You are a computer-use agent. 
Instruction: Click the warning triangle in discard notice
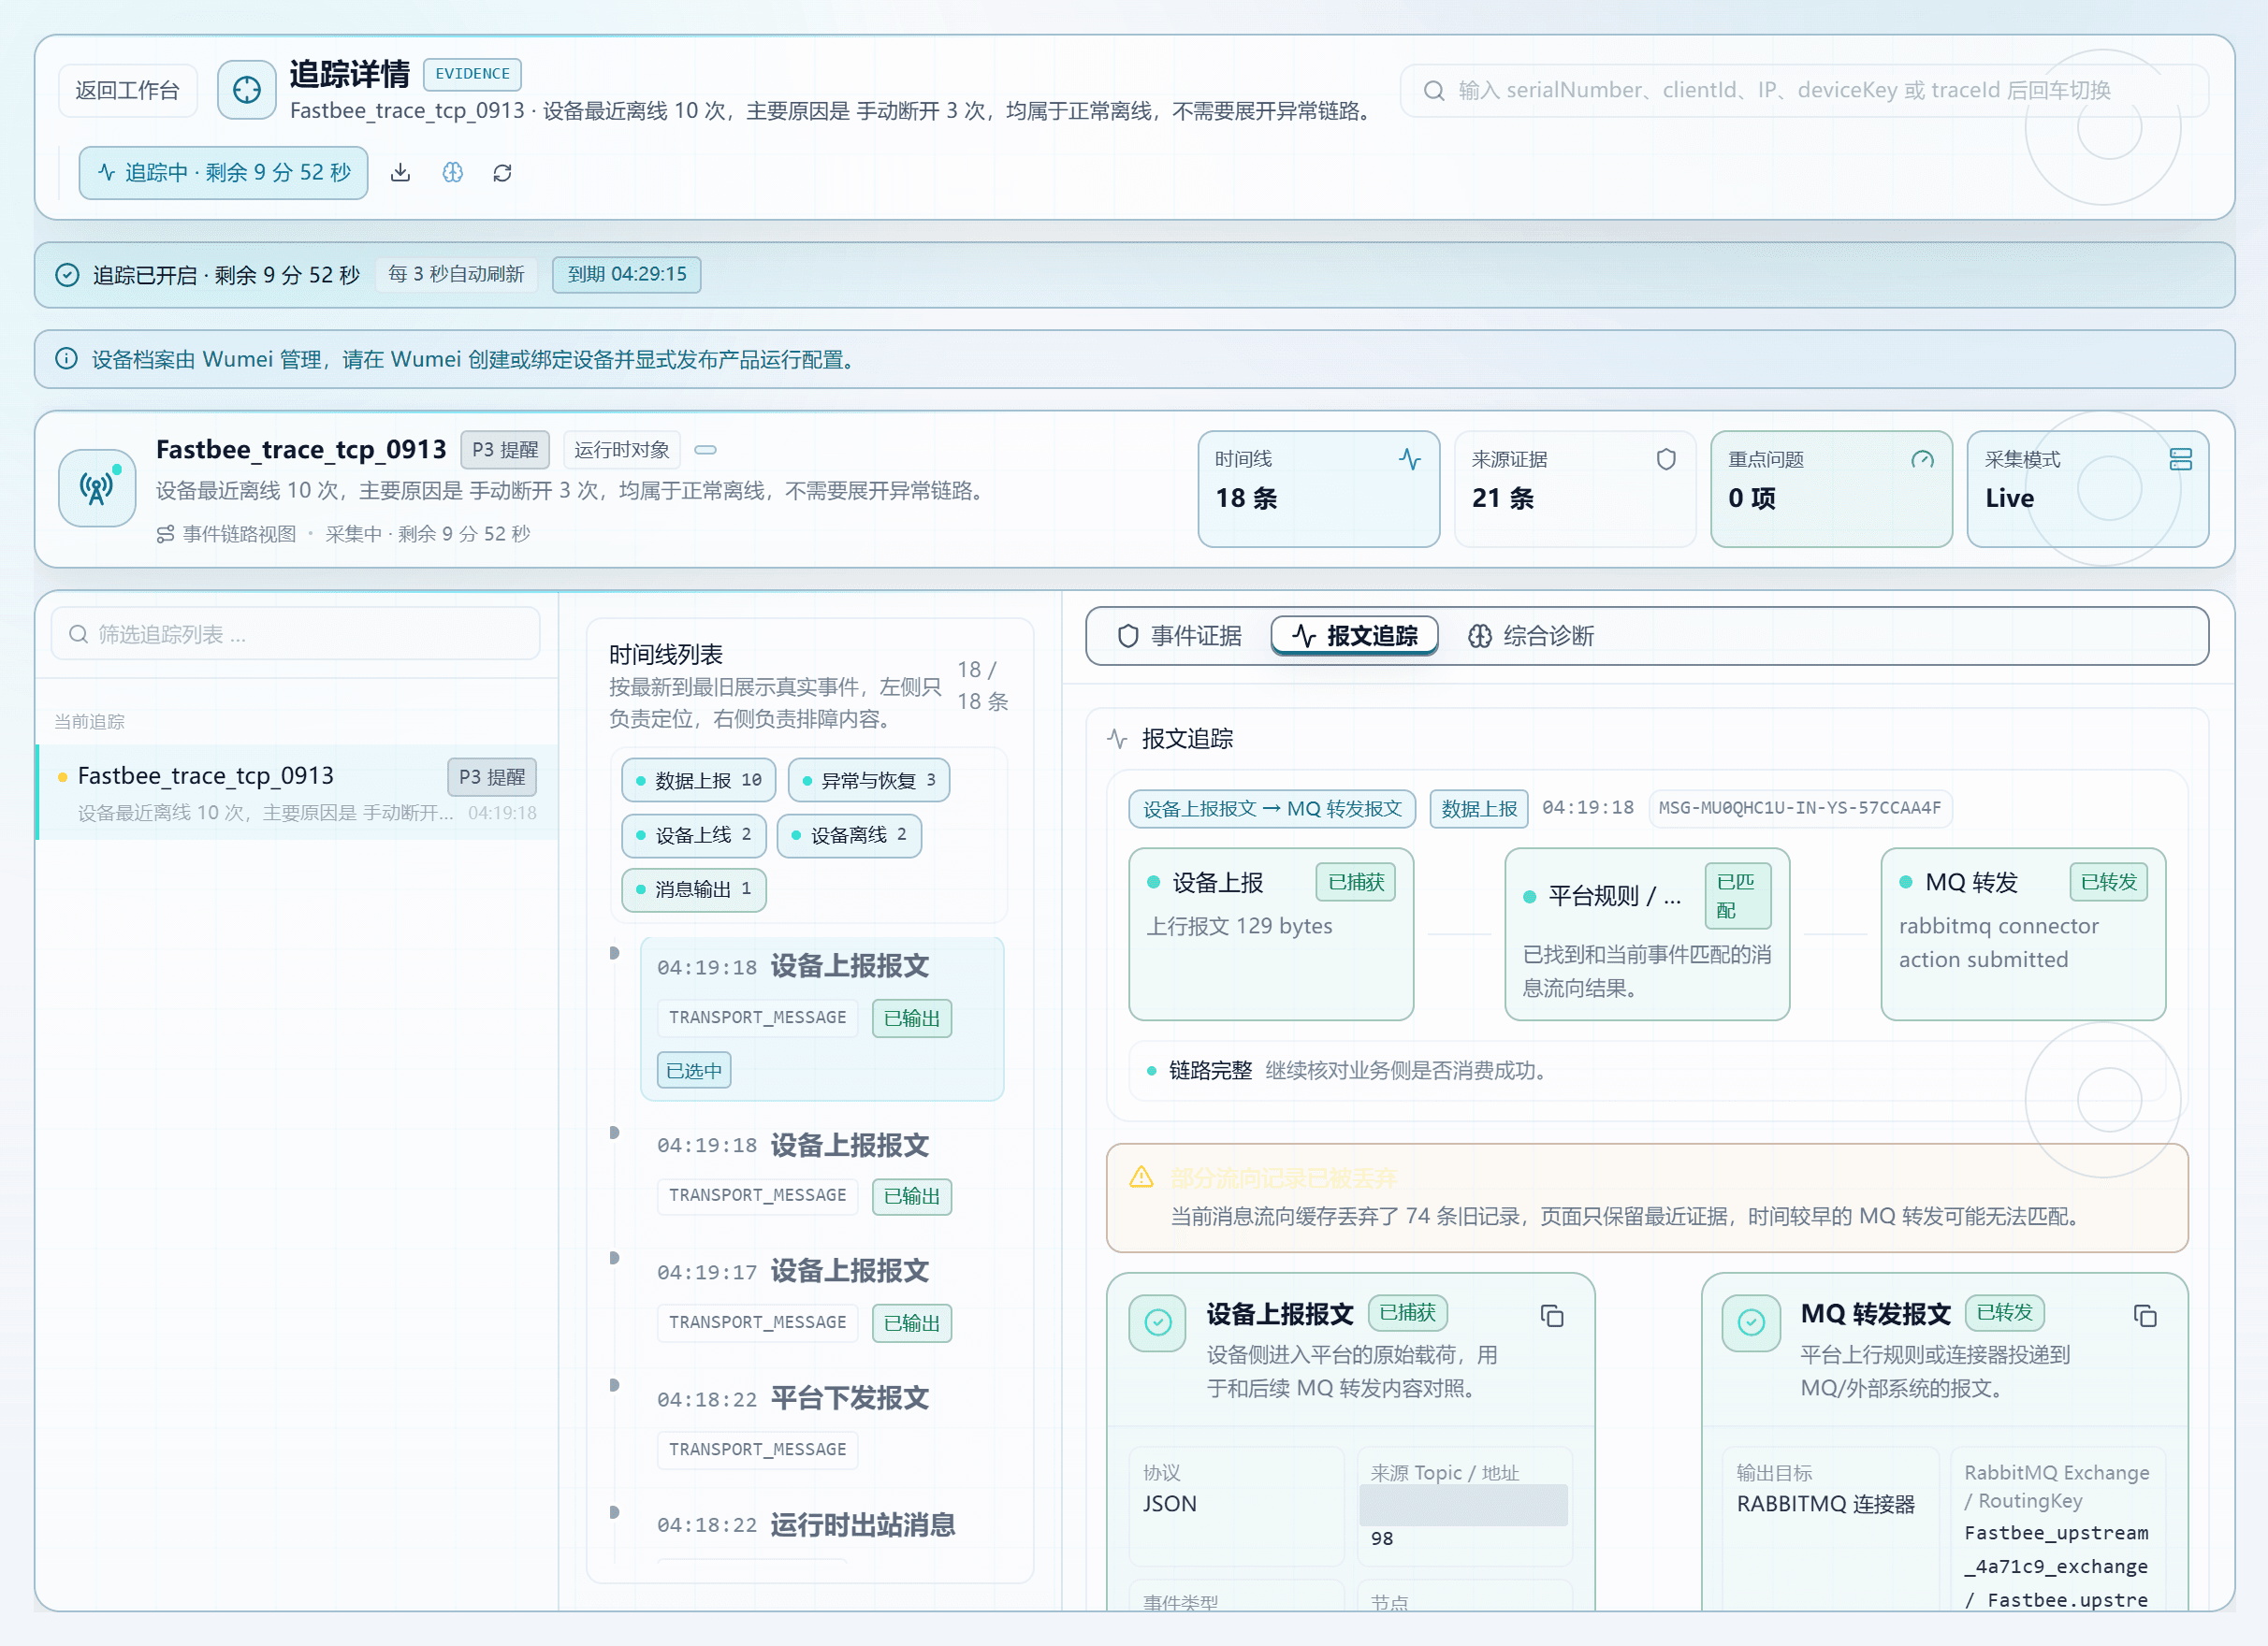point(1141,1177)
